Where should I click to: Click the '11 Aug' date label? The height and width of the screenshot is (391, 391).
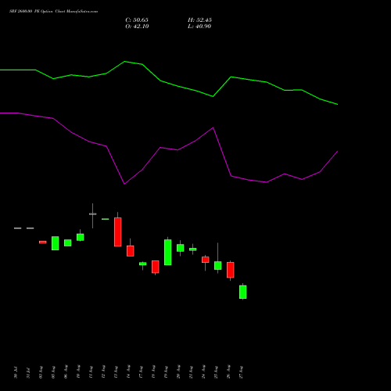91,372
